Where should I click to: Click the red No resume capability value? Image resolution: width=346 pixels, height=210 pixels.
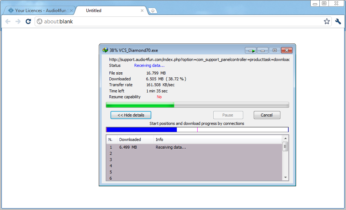click(x=159, y=97)
